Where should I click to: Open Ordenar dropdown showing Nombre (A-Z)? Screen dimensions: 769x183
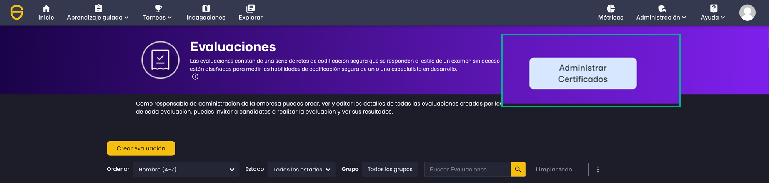186,169
